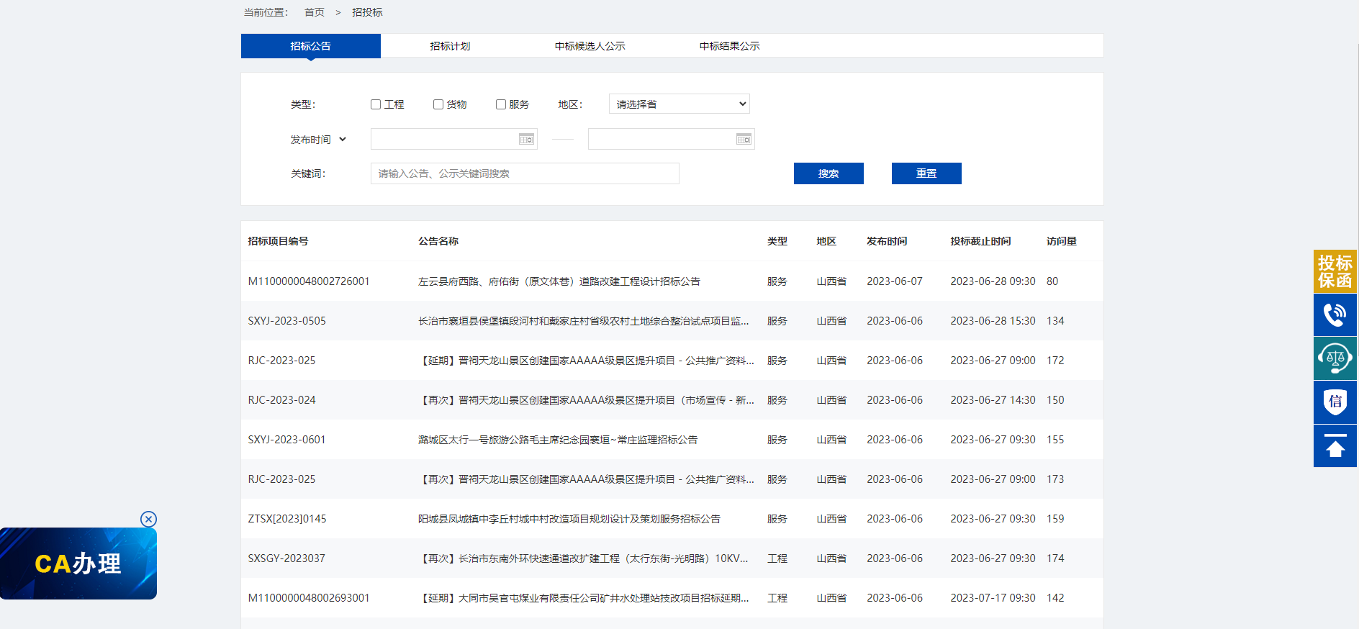Switch to the 招标计划 tab
Image resolution: width=1359 pixels, height=629 pixels.
point(450,46)
